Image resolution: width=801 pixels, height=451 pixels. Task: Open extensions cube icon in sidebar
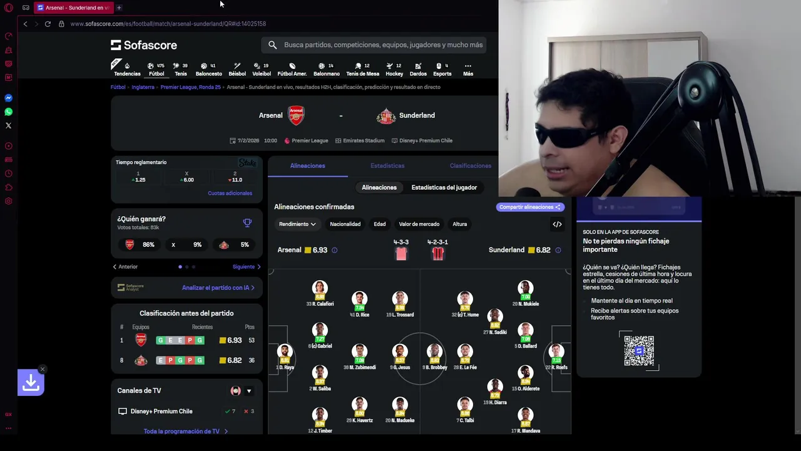(x=9, y=187)
